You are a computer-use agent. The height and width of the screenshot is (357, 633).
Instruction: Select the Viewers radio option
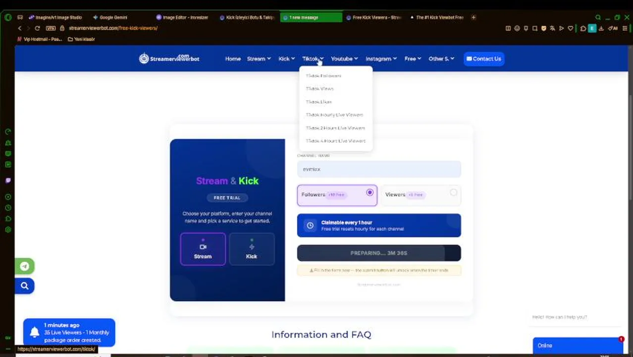click(x=453, y=192)
